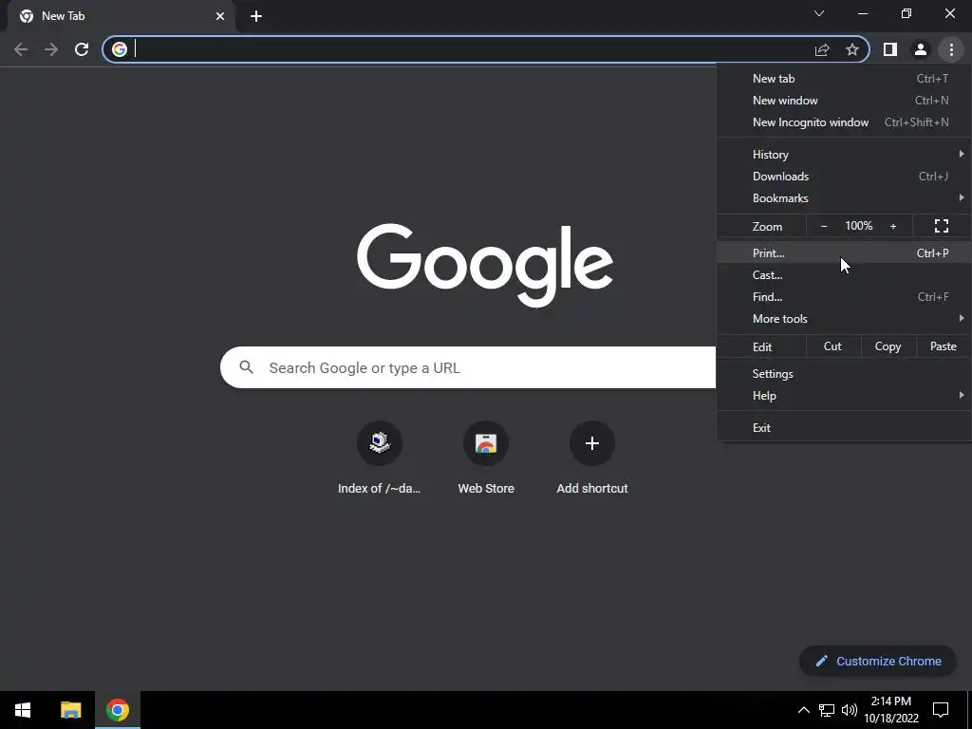
Task: Click the Add shortcut plus tile
Action: point(592,458)
